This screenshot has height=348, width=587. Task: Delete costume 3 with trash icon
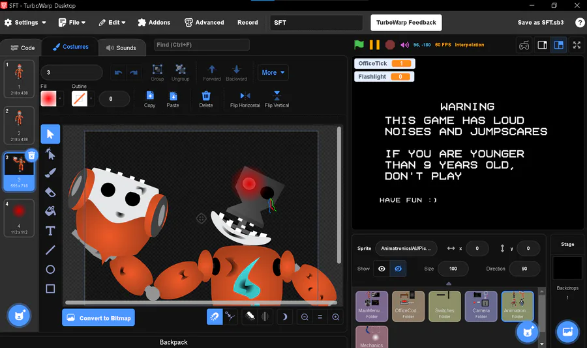(31, 155)
